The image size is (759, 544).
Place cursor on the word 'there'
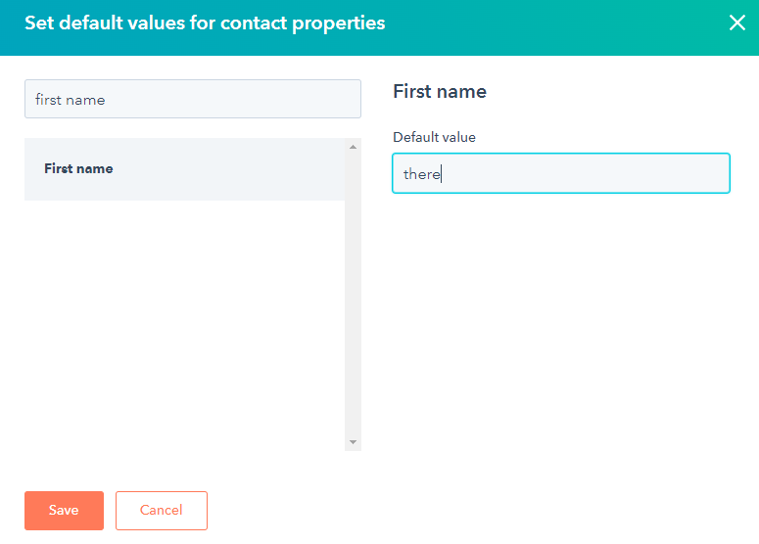click(x=421, y=174)
